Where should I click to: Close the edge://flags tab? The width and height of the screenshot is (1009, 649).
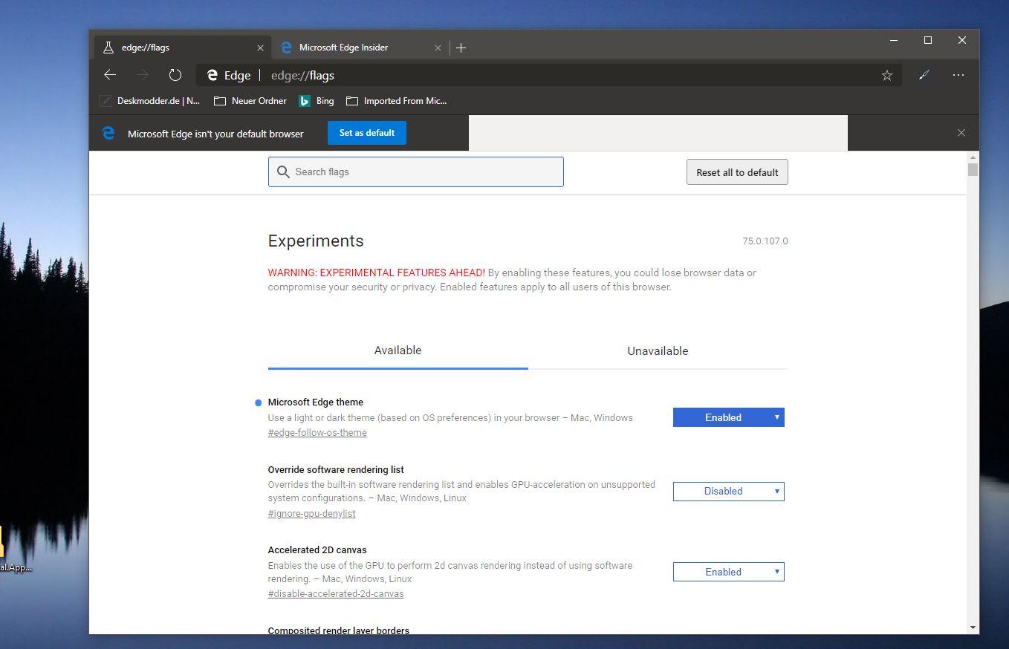tap(260, 48)
